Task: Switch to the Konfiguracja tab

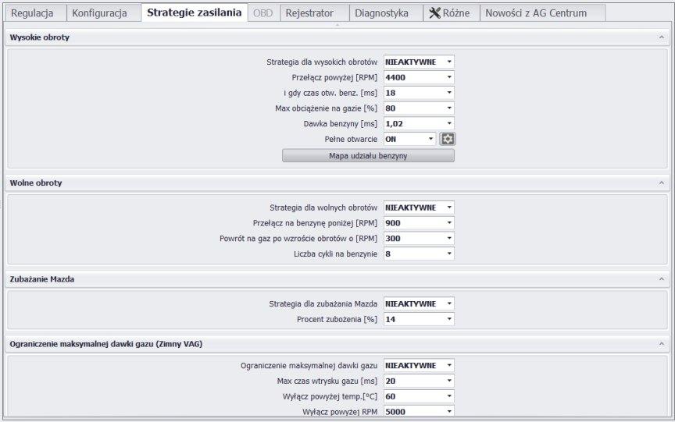Action: (x=99, y=13)
